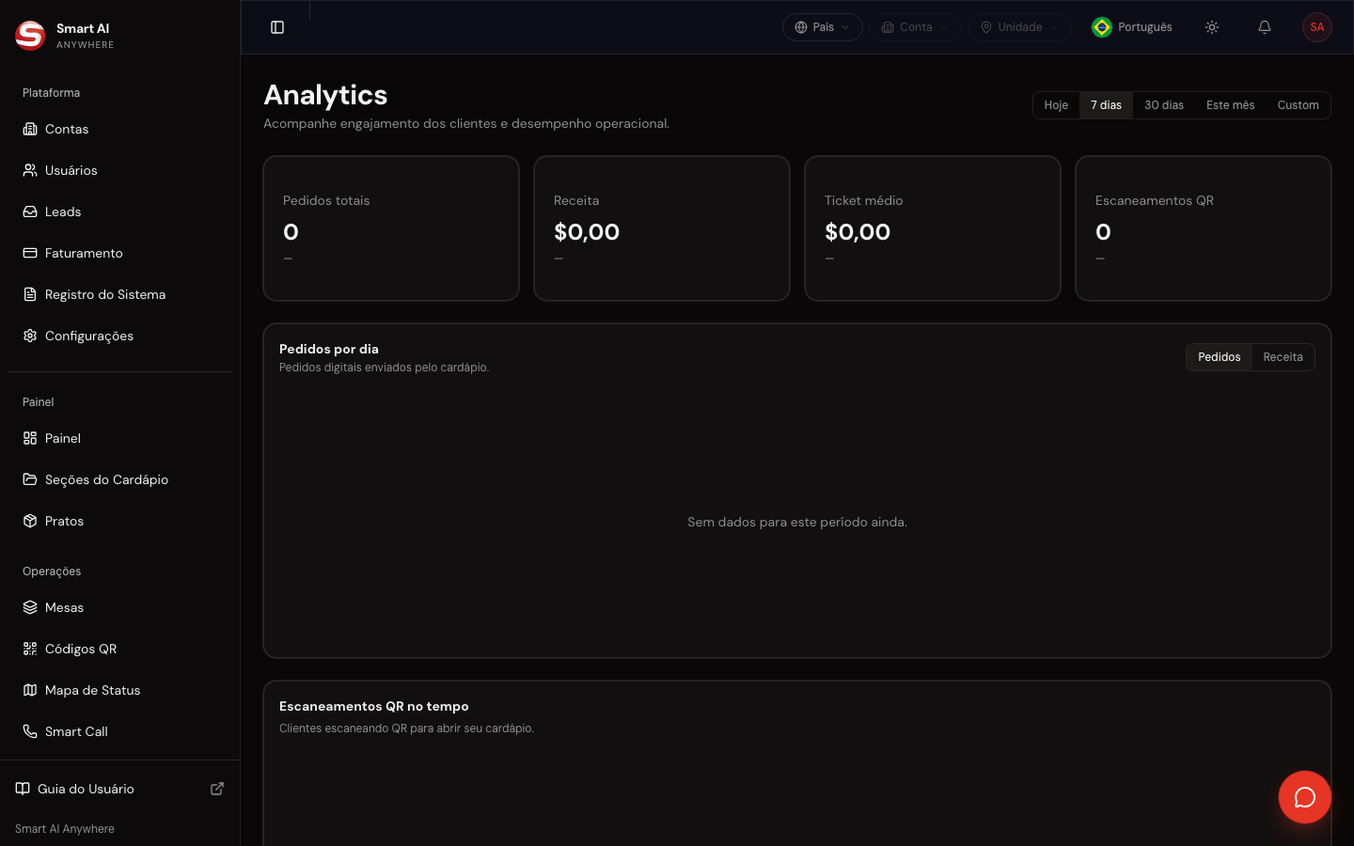Click 'Smart AI Anywhere' footer text
This screenshot has height=846, width=1354.
65,829
